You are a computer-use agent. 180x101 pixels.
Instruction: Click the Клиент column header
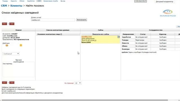[19, 30]
